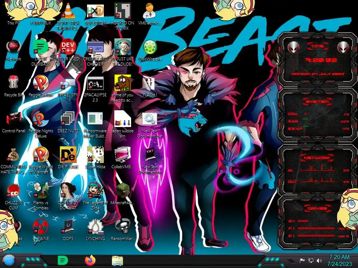Open File Explorer from the taskbar
The width and height of the screenshot is (358, 268).
117,261
